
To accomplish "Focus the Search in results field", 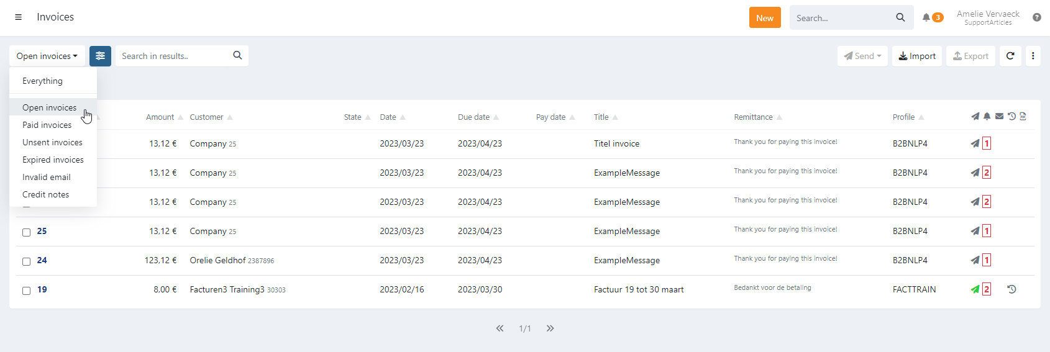I will pos(174,56).
